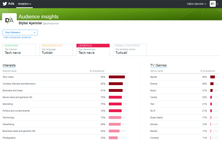
Task: Click the Twitter bird logo
Action: tap(5, 4)
